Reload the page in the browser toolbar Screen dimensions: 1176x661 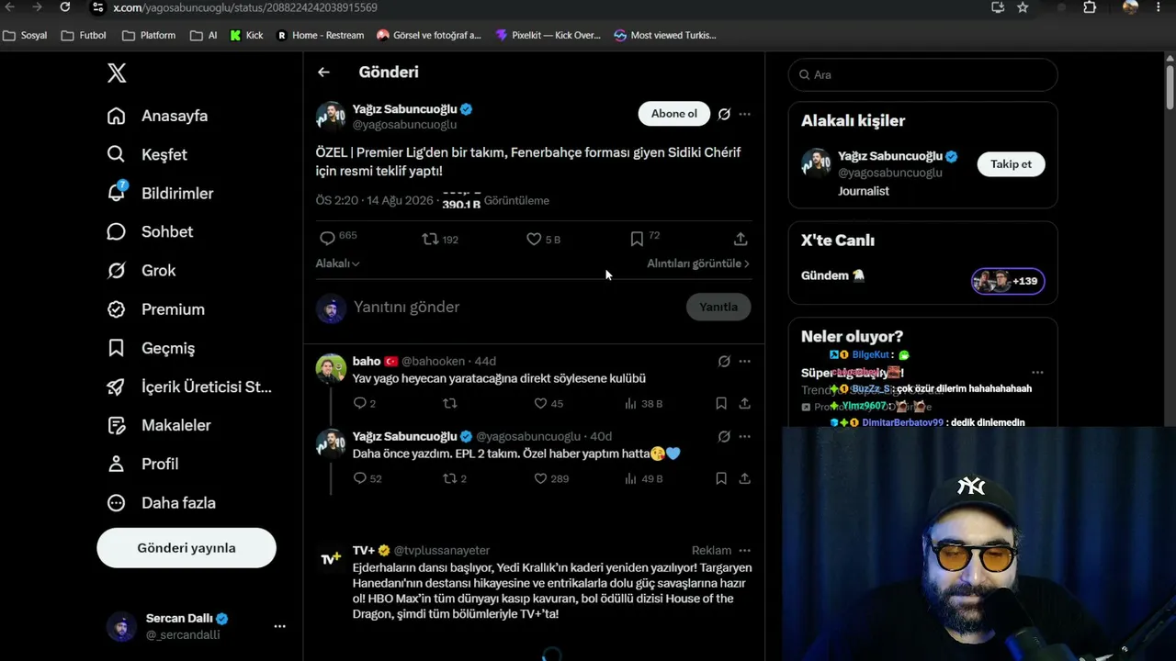tap(65, 7)
